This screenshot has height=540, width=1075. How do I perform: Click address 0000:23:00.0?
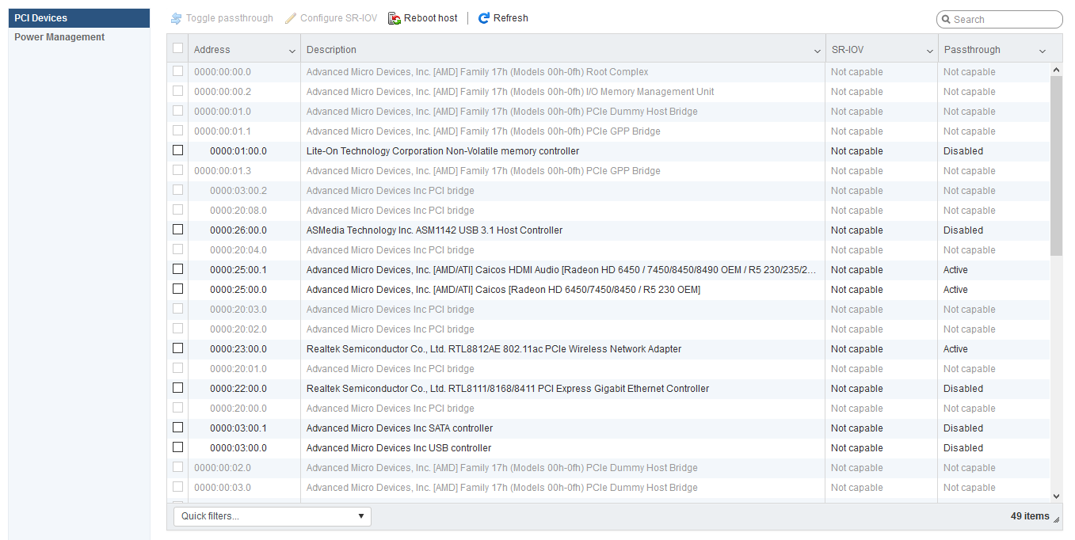238,349
